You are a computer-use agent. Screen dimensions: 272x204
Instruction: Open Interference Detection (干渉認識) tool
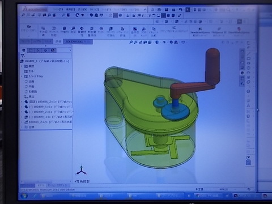coord(43,31)
